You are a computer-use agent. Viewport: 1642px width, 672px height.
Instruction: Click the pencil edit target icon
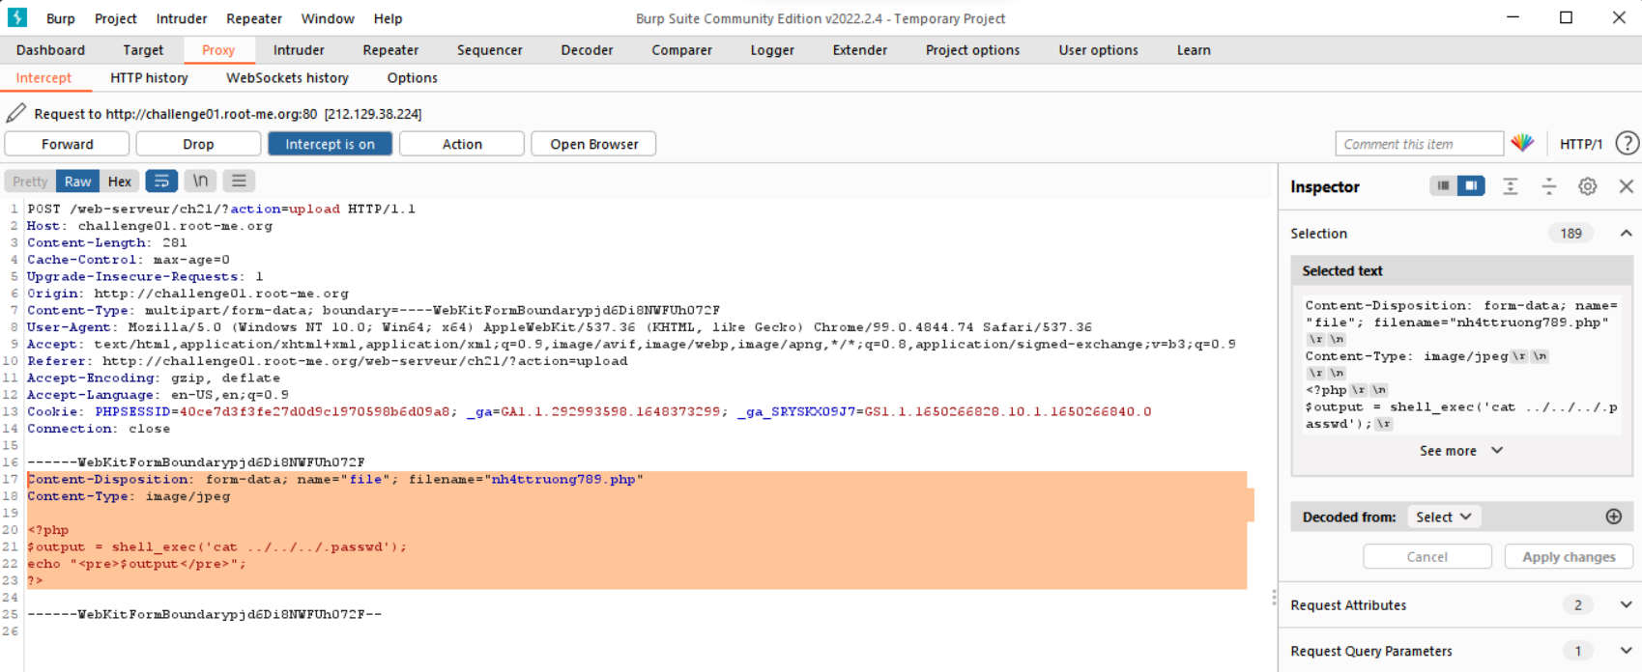15,113
